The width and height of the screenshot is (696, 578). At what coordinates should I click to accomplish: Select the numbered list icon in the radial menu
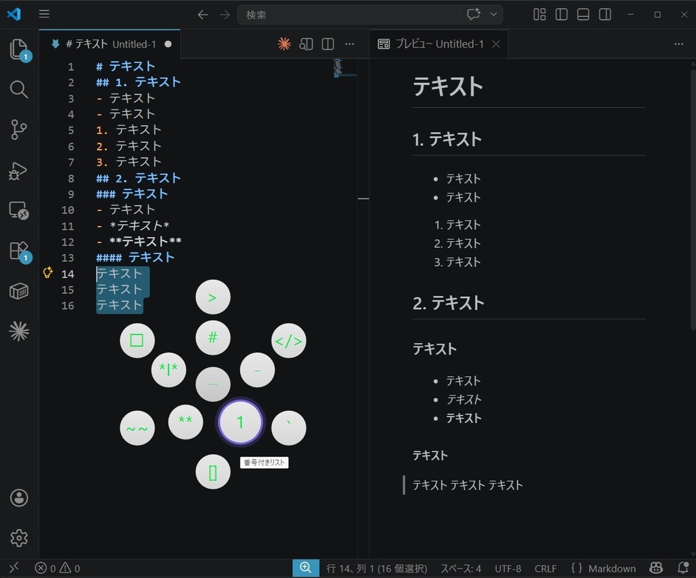point(239,422)
